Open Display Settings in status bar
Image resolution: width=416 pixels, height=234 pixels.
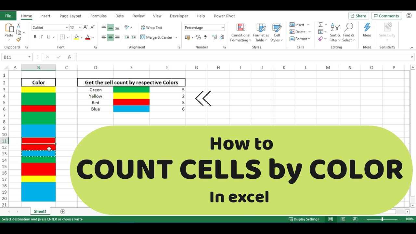pos(304,219)
